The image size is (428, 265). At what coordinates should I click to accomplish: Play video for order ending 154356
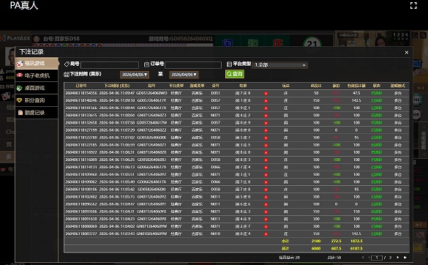click(x=266, y=94)
